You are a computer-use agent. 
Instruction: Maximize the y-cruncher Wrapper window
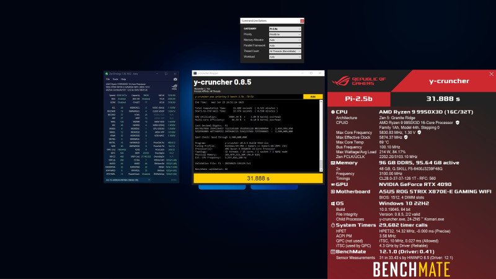[311, 73]
